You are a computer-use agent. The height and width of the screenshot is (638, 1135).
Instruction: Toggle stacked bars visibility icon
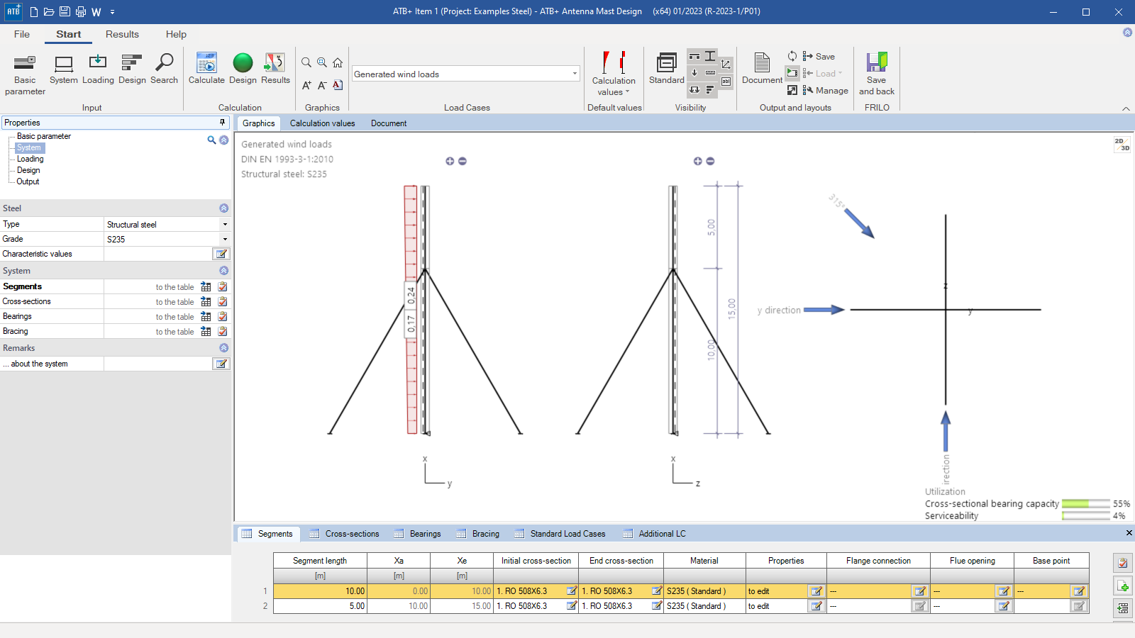point(710,90)
